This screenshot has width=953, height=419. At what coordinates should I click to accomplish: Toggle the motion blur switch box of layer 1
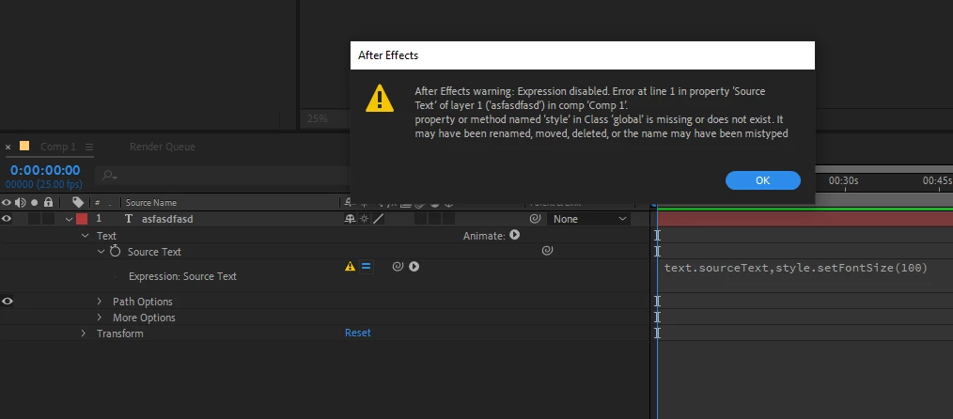coord(421,219)
